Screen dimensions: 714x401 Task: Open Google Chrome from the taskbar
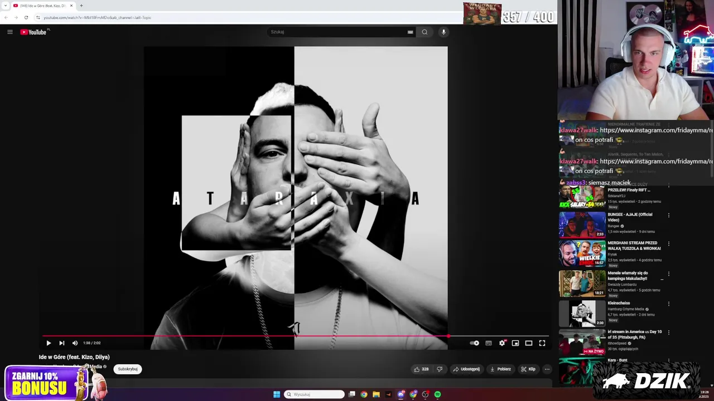point(364,394)
